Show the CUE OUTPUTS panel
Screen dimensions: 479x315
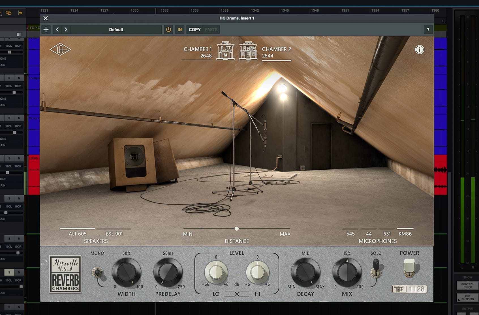(467, 298)
